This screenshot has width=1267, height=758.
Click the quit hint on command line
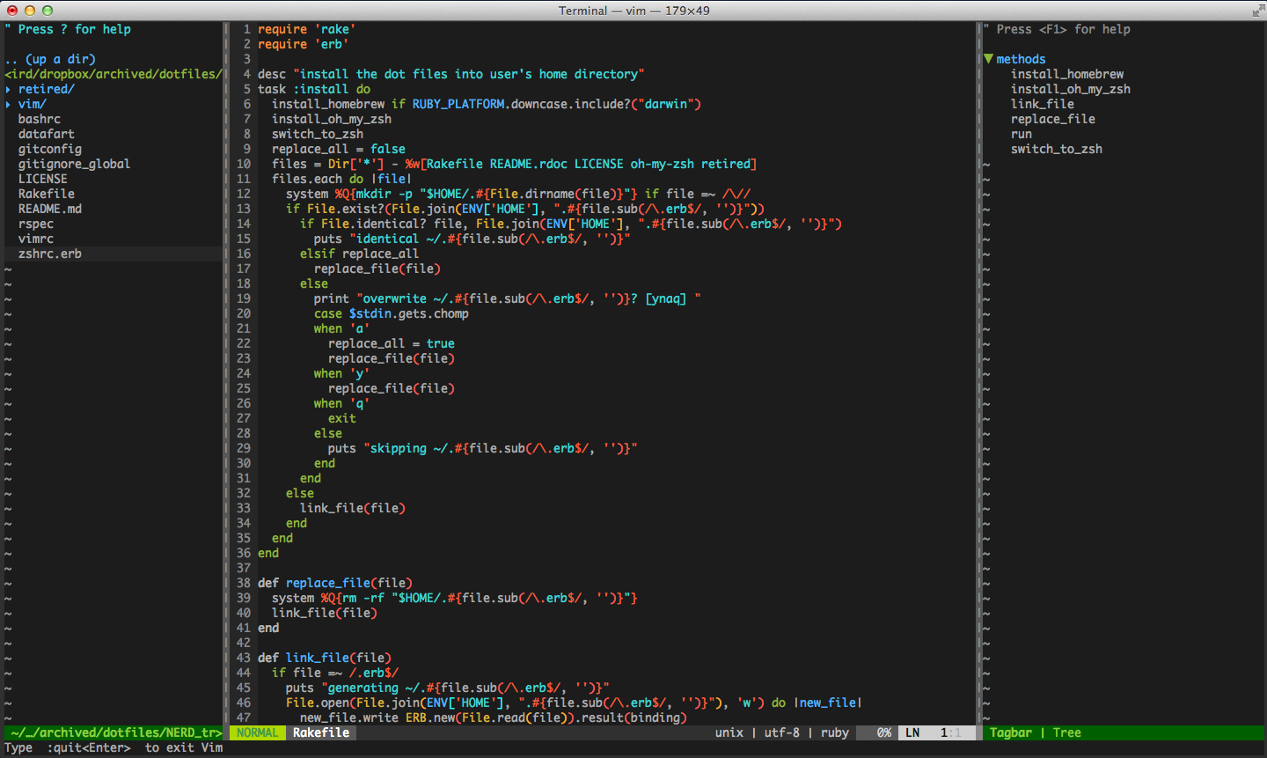[x=114, y=747]
